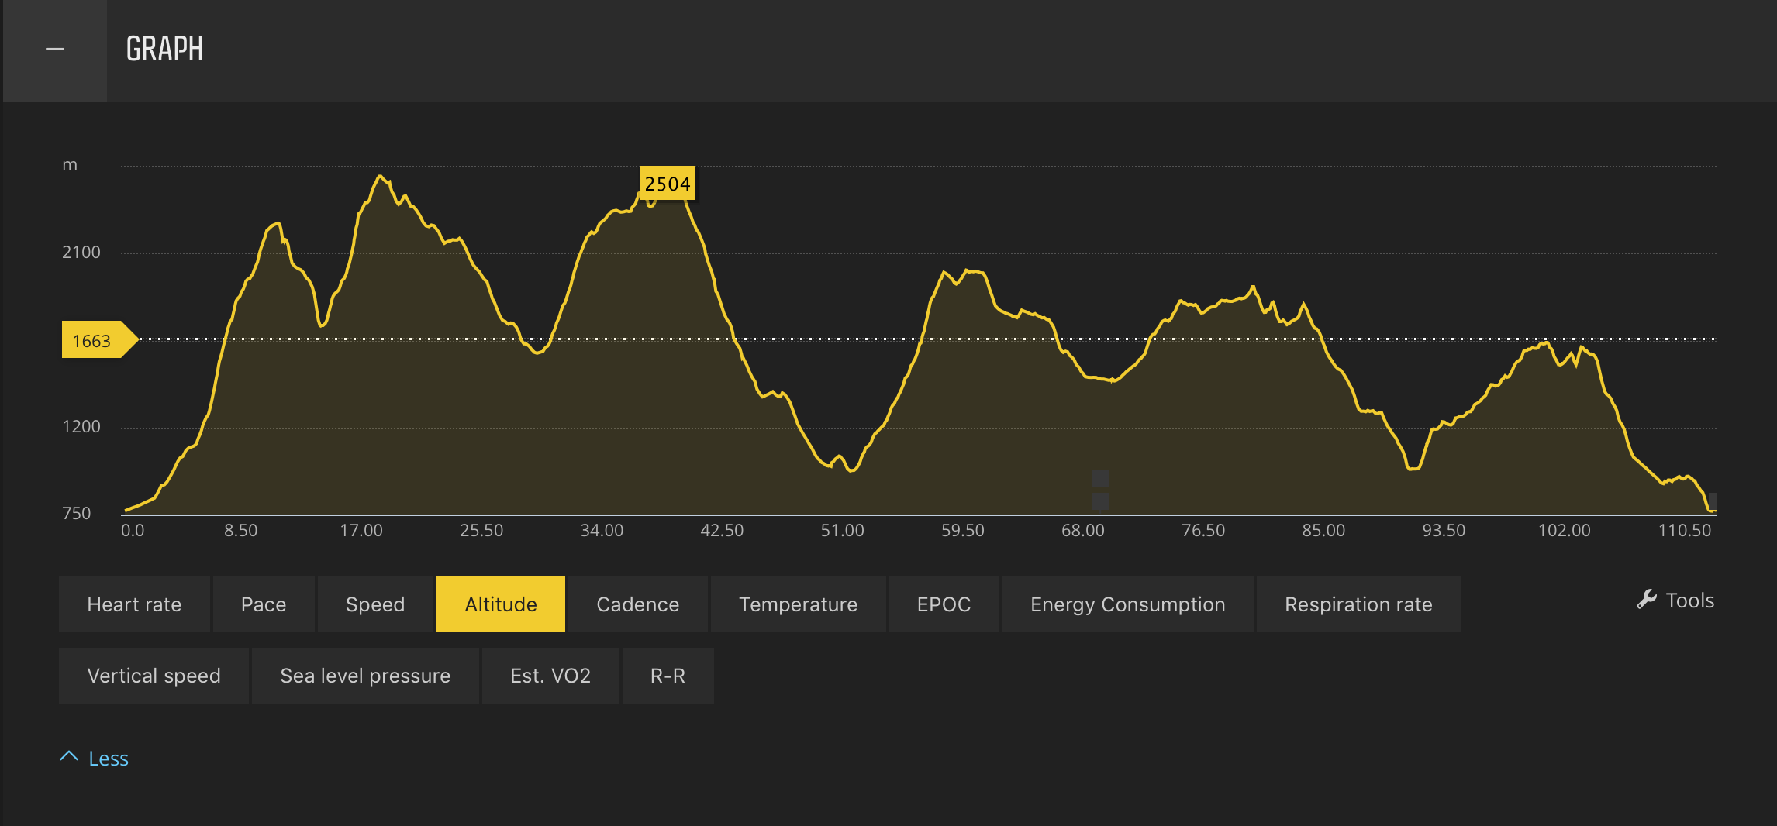Click the 2504 peak altitude marker
Viewport: 1777px width, 826px height.
point(667,184)
